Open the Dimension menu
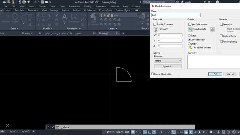 74,6
